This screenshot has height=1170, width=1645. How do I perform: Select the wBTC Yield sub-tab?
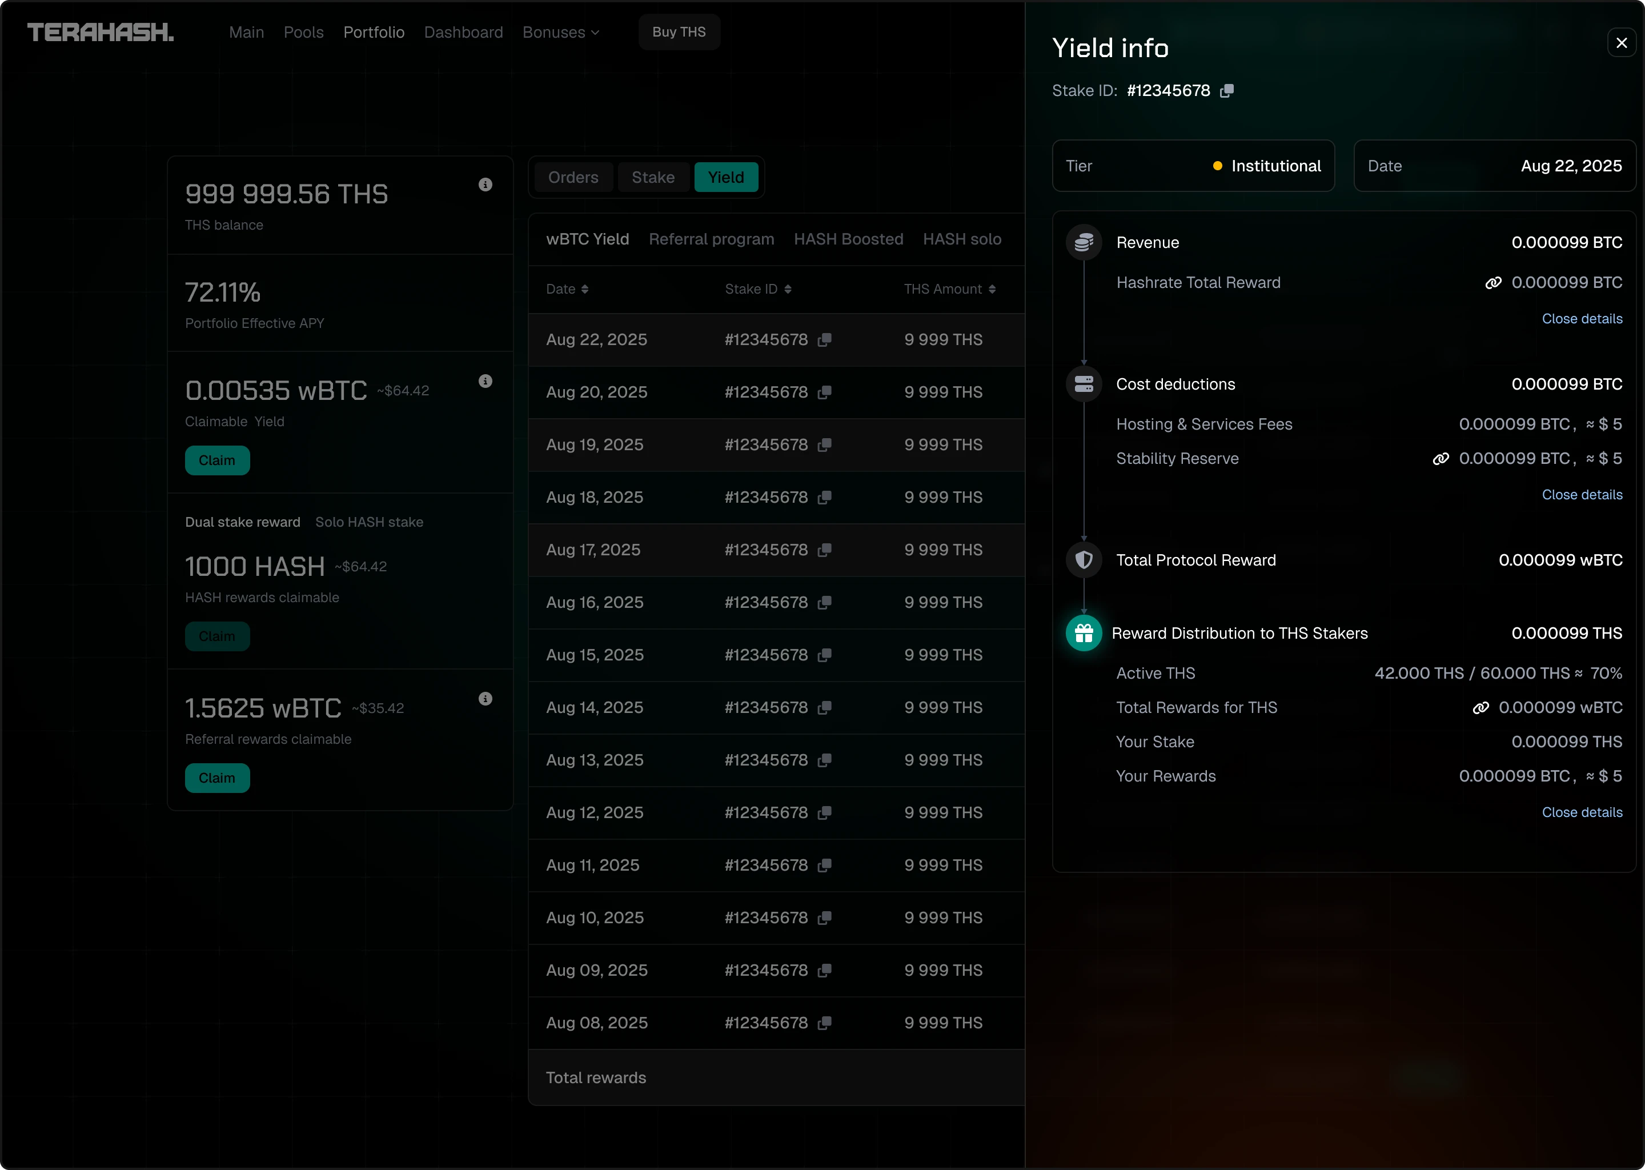588,239
